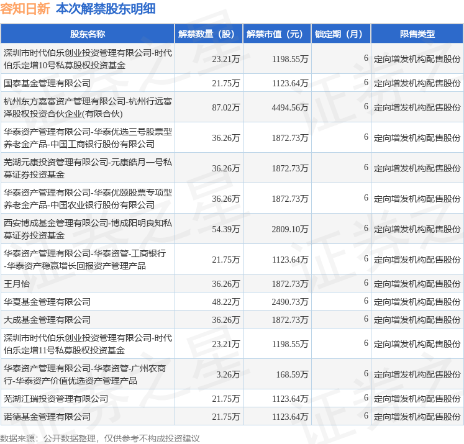Image resolution: width=464 pixels, height=444 pixels.
Task: Select the 华泰优颐股票专项型 shareholder name
Action: (x=88, y=199)
